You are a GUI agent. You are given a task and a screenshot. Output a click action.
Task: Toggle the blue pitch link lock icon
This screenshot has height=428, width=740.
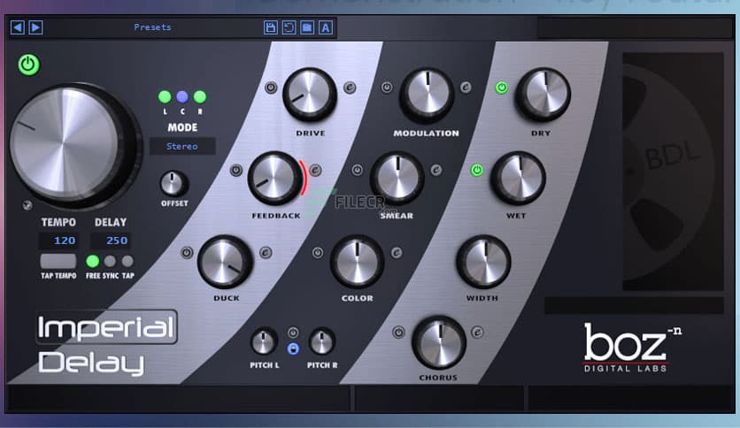[293, 348]
